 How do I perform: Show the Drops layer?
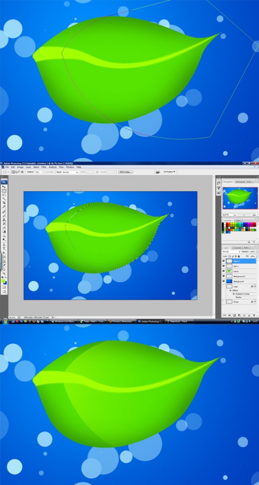(224, 302)
